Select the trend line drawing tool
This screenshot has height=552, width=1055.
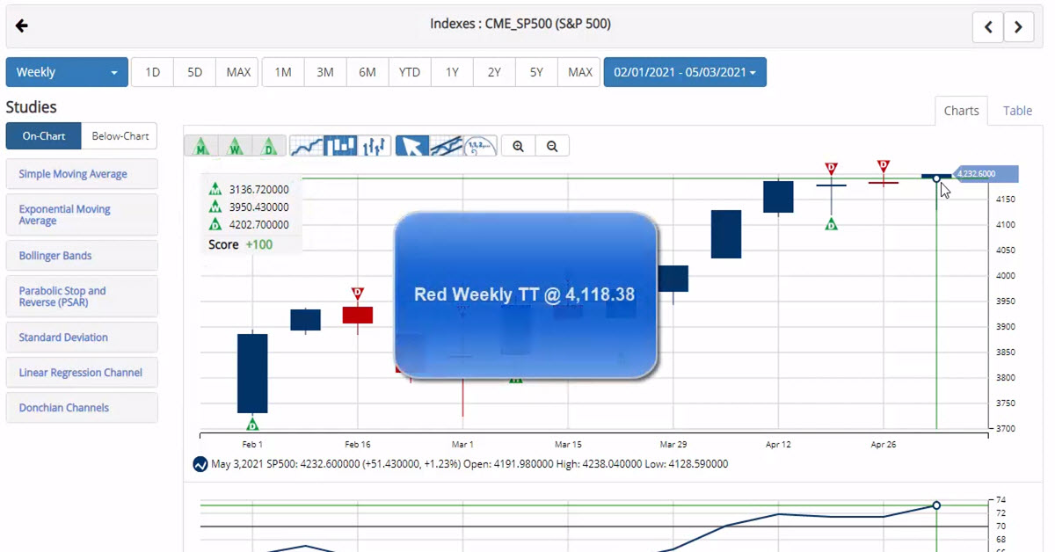pyautogui.click(x=446, y=146)
